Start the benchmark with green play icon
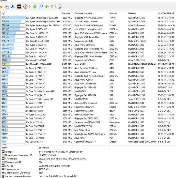176x178 pixels. (47, 6)
